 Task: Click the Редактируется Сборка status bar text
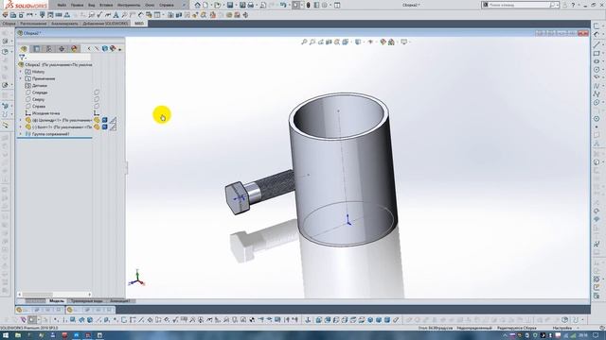516,328
